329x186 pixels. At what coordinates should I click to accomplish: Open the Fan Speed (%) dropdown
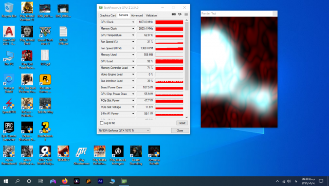133,42
